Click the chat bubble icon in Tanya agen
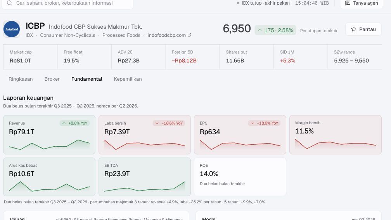The width and height of the screenshot is (391, 220). (x=348, y=3)
